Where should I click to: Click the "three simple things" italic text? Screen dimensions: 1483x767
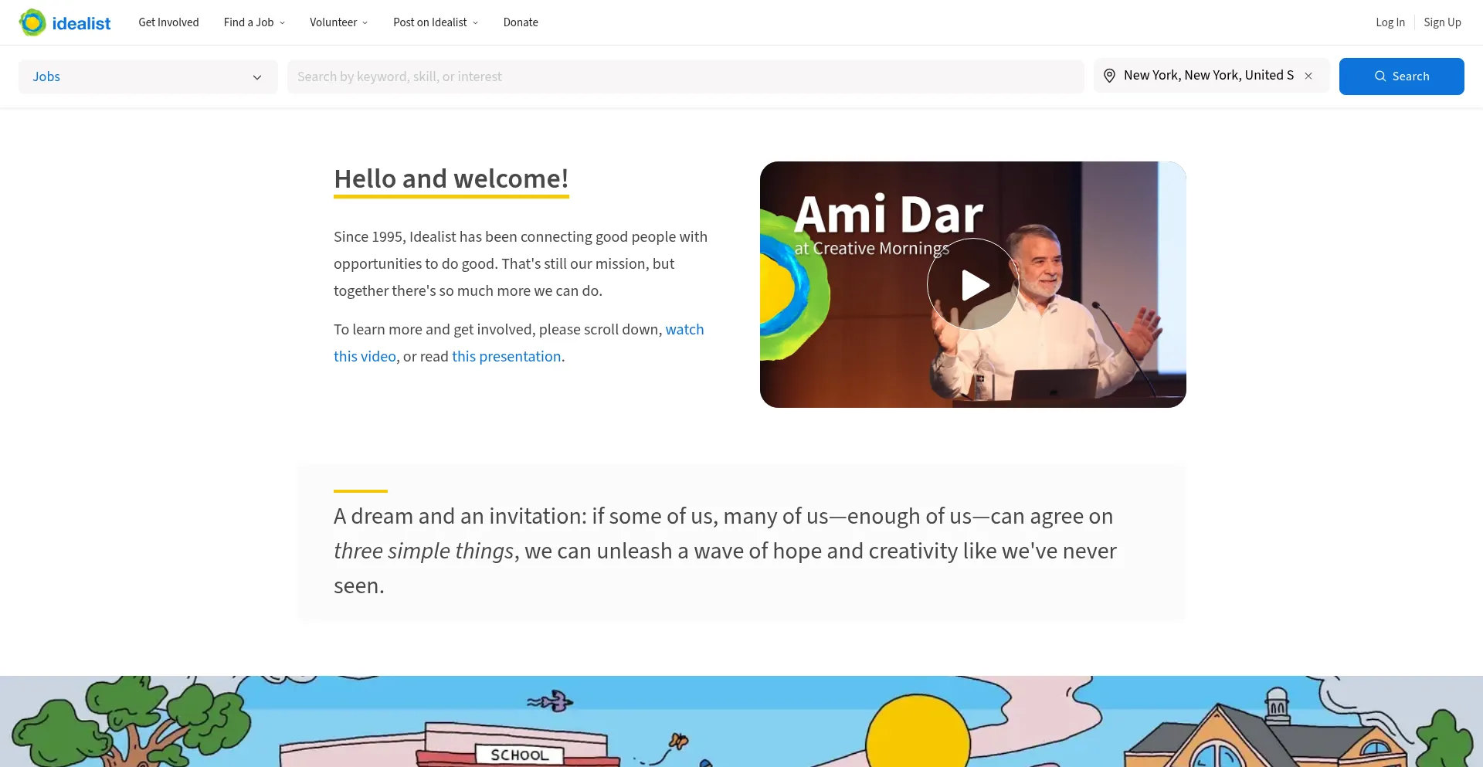[x=423, y=551]
